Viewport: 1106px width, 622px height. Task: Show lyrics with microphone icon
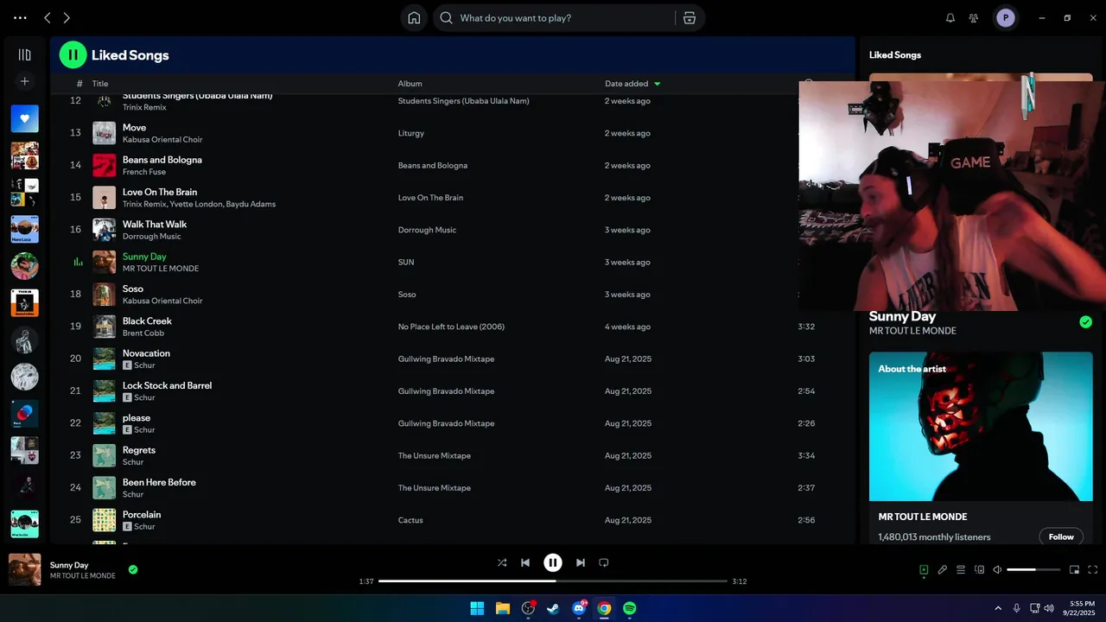[943, 569]
